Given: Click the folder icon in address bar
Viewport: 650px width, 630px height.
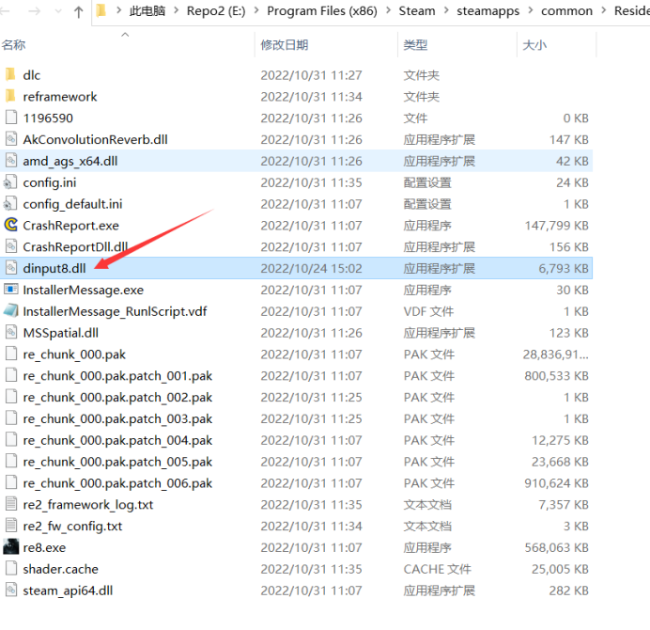Looking at the screenshot, I should [101, 10].
